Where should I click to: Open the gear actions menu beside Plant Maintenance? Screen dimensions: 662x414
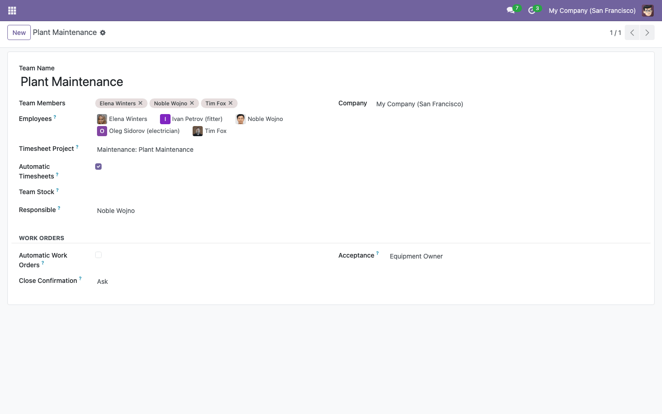pyautogui.click(x=103, y=33)
